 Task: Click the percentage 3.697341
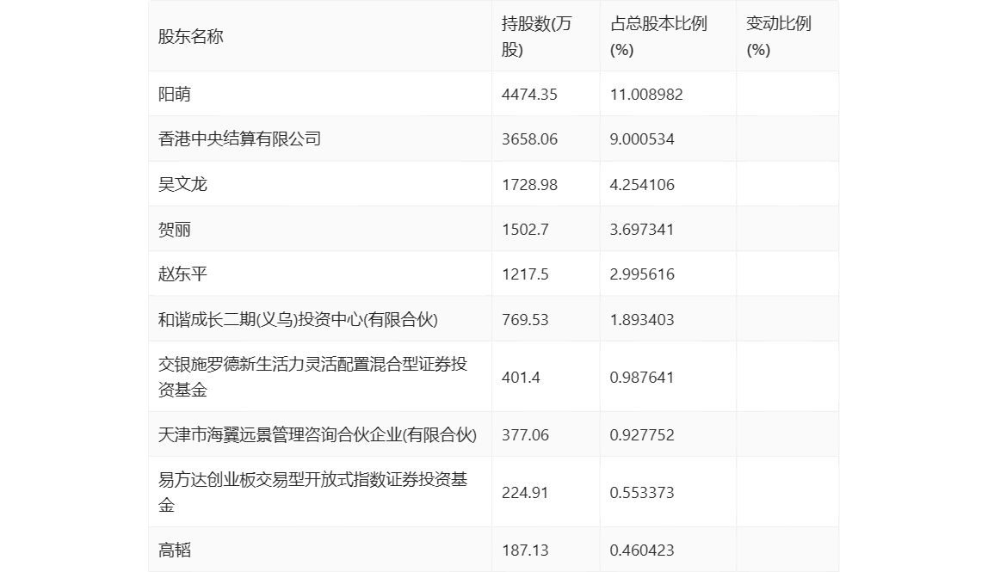point(642,230)
